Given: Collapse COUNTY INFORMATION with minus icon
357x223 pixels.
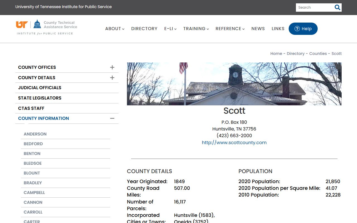Looking at the screenshot, I should [112, 118].
